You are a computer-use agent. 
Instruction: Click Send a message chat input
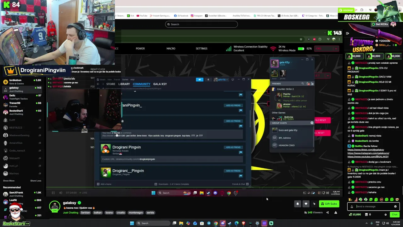(373, 207)
